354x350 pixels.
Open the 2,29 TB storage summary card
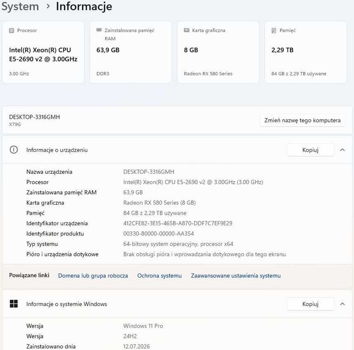point(306,52)
